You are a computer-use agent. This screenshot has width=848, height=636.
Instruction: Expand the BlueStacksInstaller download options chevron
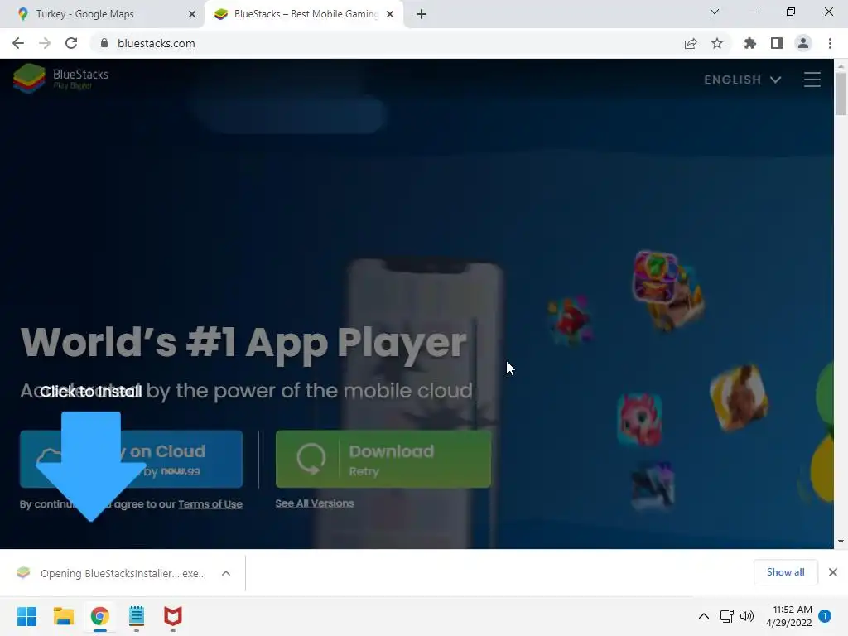tap(226, 573)
